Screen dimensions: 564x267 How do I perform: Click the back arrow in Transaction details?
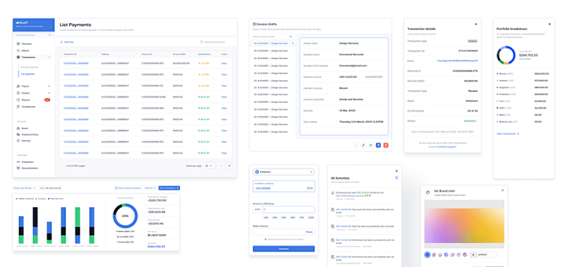click(476, 24)
